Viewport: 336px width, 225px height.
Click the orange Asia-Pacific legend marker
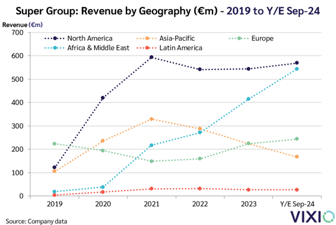point(147,39)
